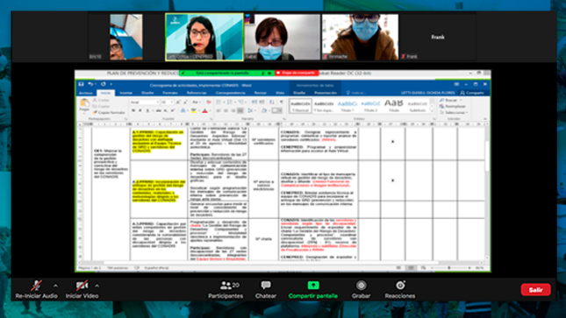Leave the meeting with the Salir button
The width and height of the screenshot is (566, 318).
[535, 289]
